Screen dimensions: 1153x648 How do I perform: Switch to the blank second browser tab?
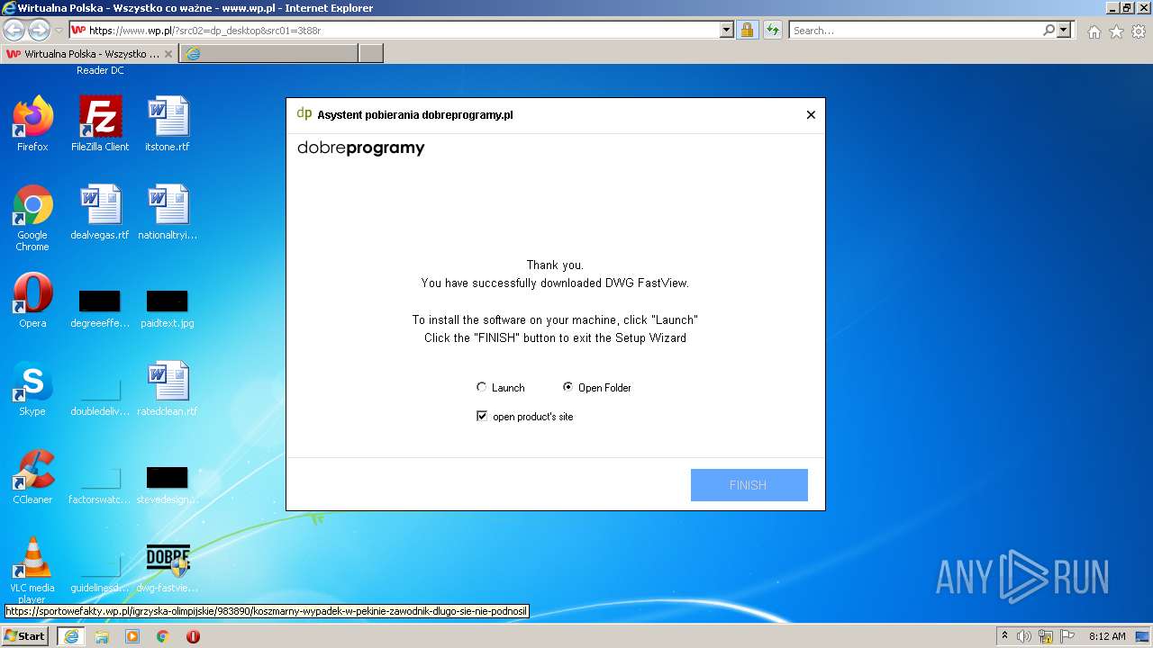tap(268, 54)
